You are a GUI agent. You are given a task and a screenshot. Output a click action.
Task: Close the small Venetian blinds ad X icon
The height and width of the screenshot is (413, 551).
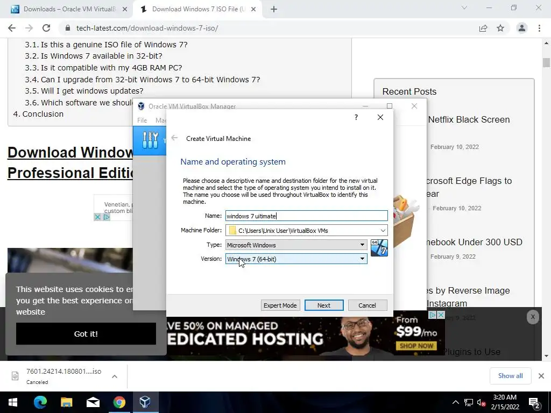[98, 217]
